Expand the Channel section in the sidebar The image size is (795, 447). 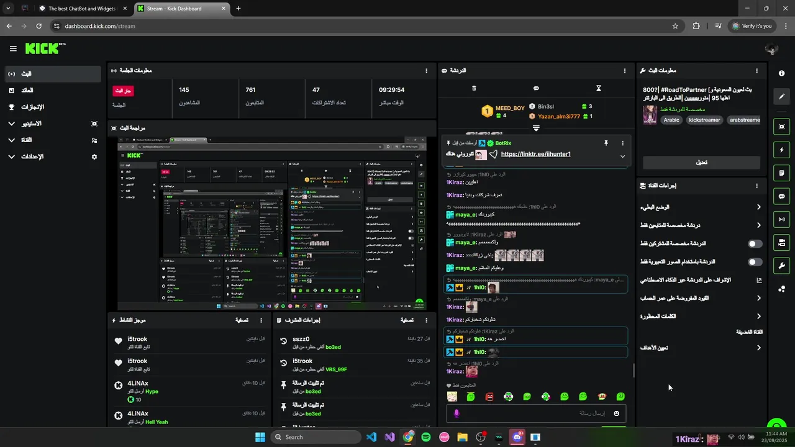click(12, 140)
